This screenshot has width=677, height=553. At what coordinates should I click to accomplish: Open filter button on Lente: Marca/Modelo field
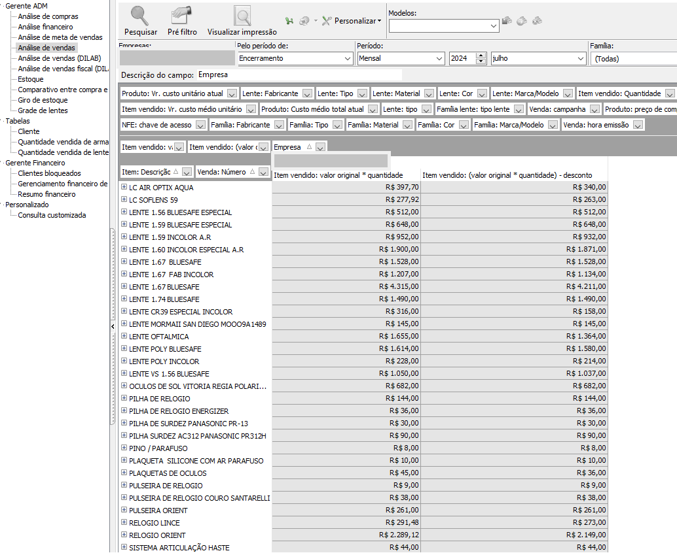coord(568,93)
